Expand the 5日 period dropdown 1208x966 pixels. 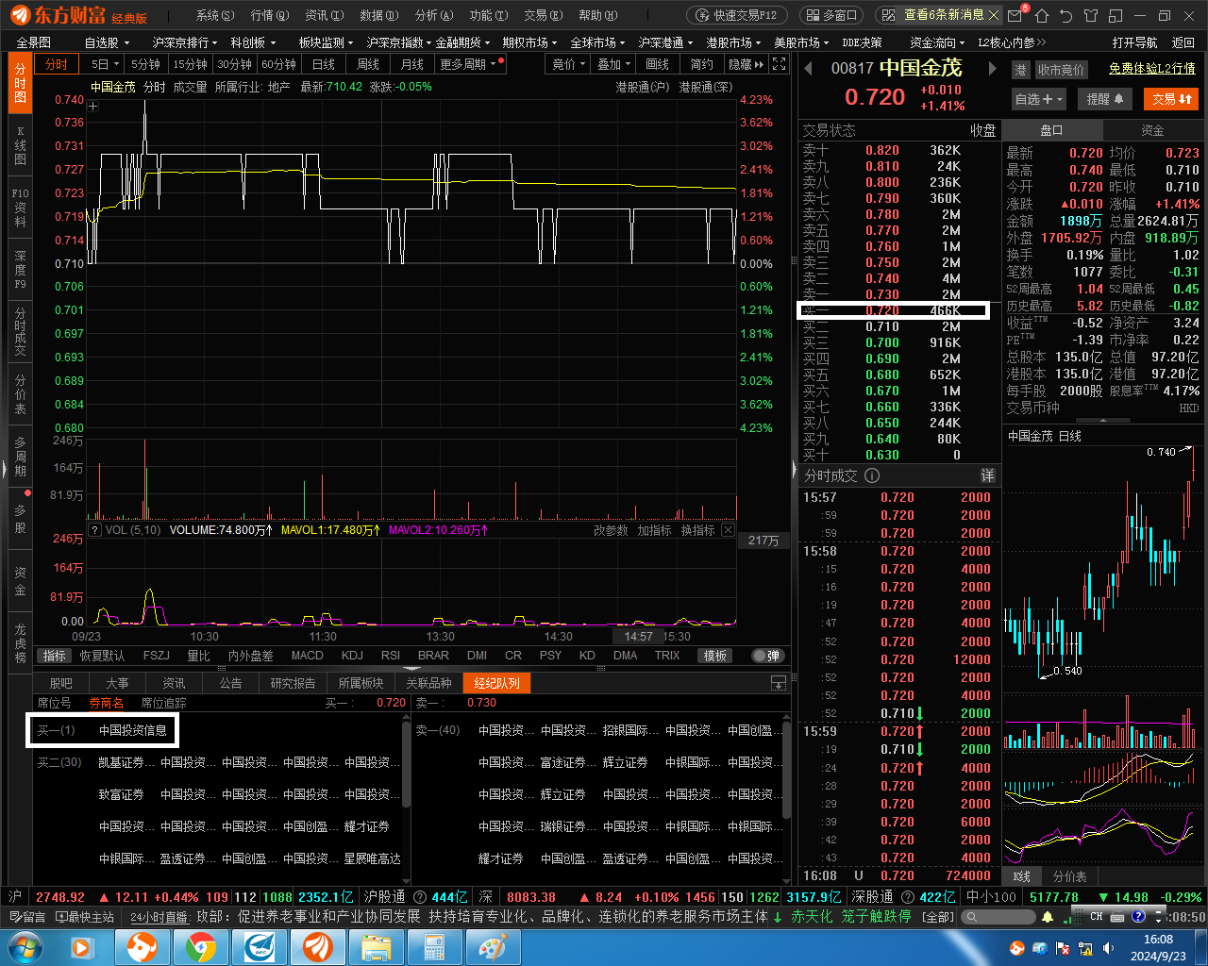click(105, 64)
